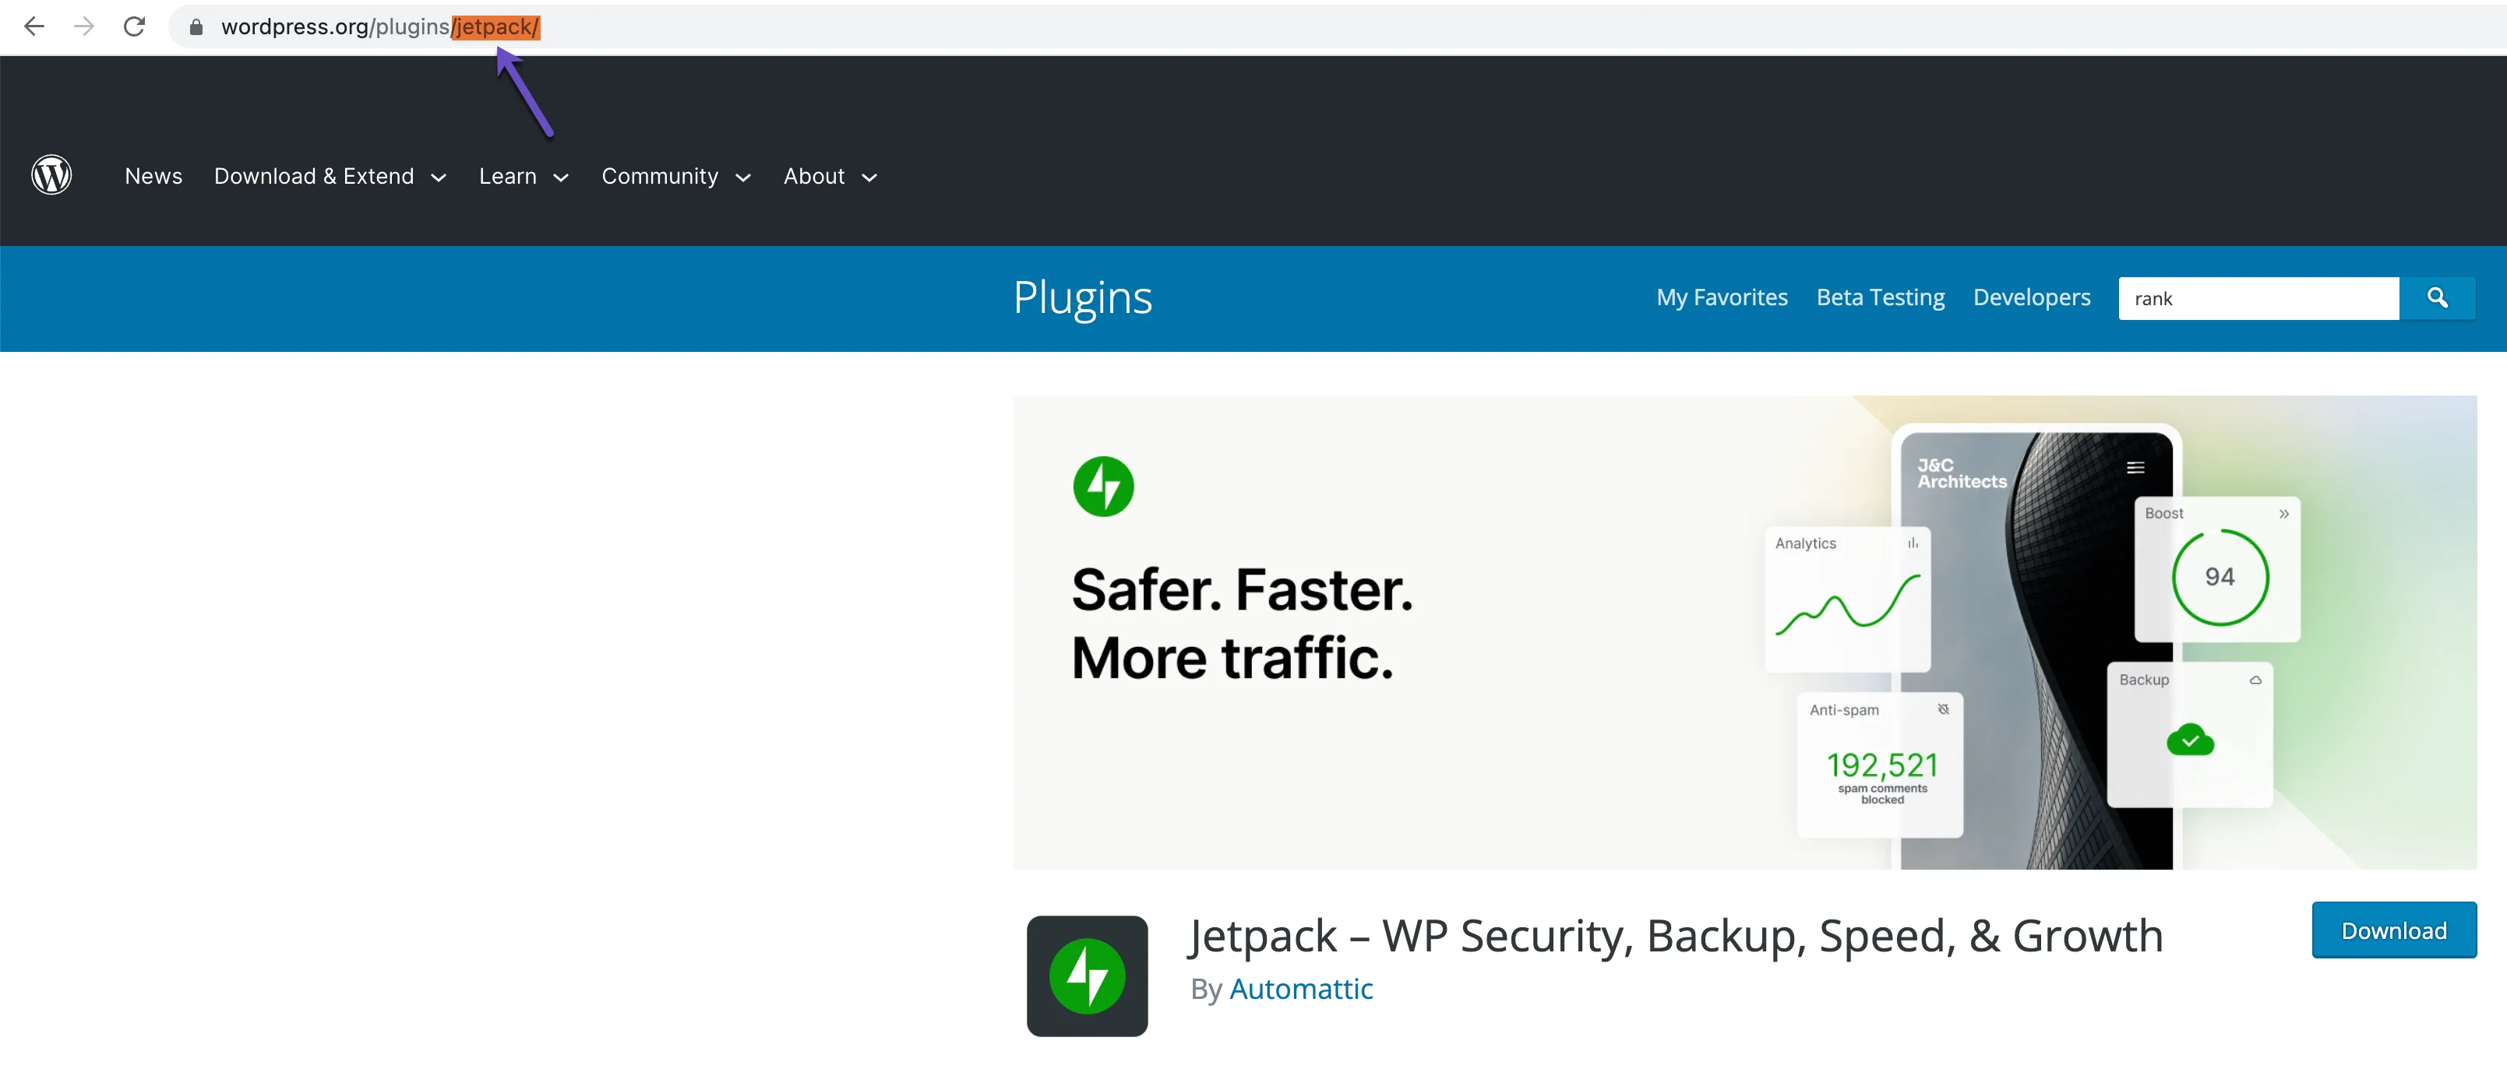Click the browser forward arrow
The height and width of the screenshot is (1076, 2507).
85,26
